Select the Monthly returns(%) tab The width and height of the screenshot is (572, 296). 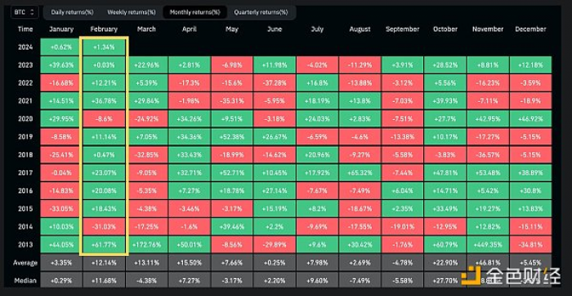(194, 12)
